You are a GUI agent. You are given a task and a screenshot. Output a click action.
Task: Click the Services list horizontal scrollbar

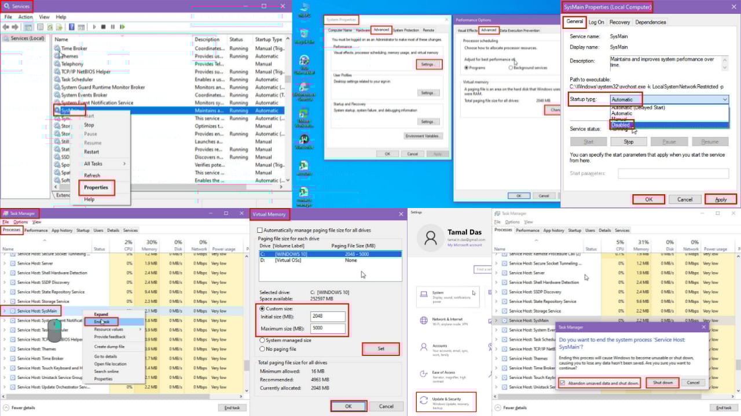point(168,187)
